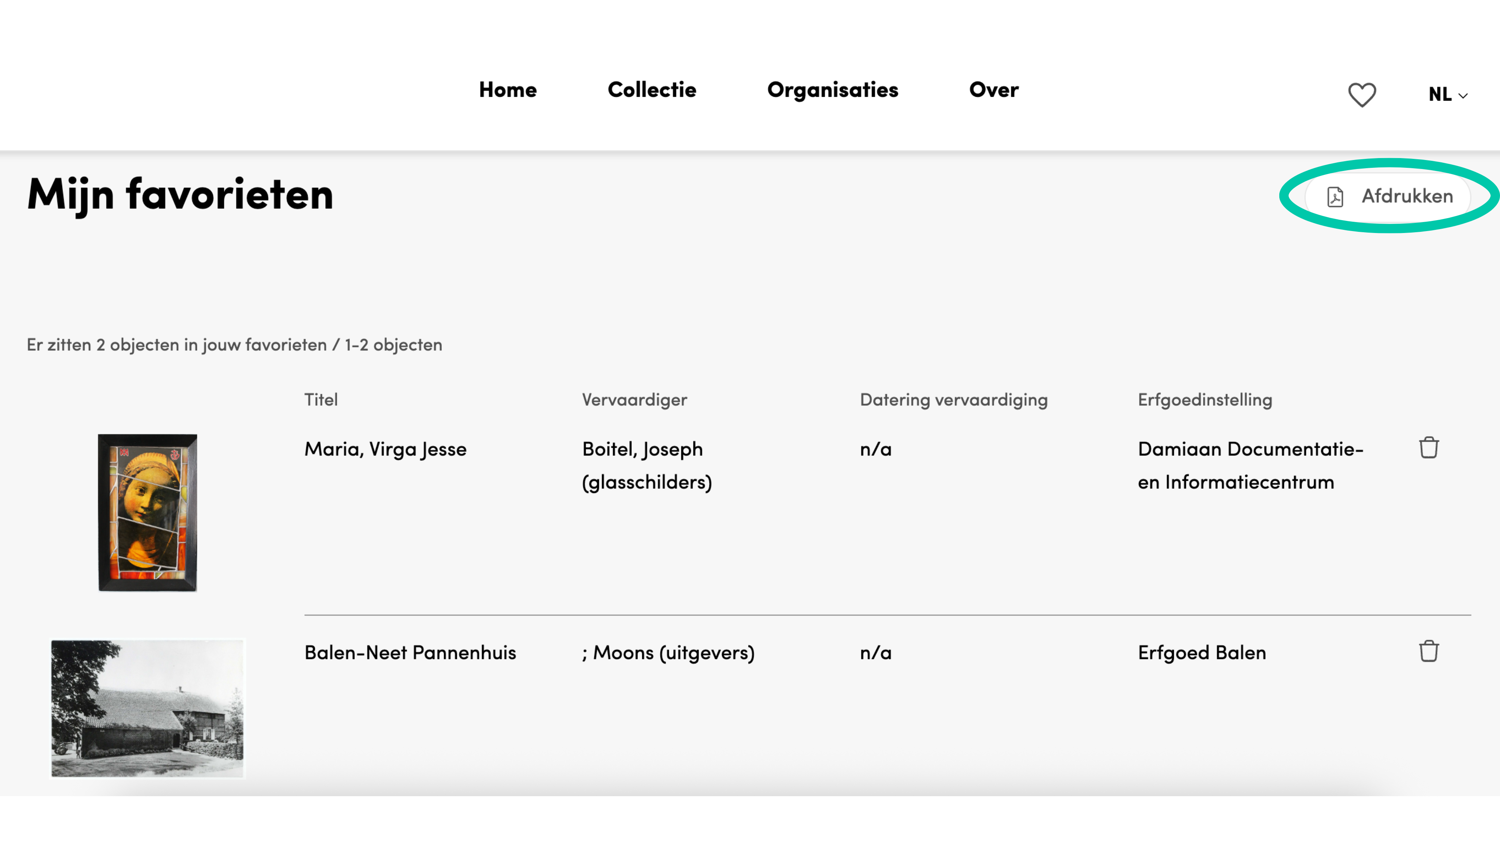
Task: Remove Balen-Neet Pannenhuis using trash icon
Action: click(x=1429, y=651)
